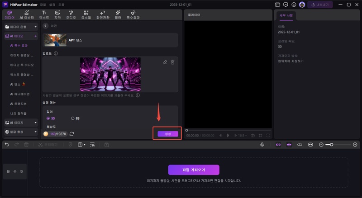Edit the uploaded image with pencil icon
This screenshot has height=198, width=362.
(165, 62)
